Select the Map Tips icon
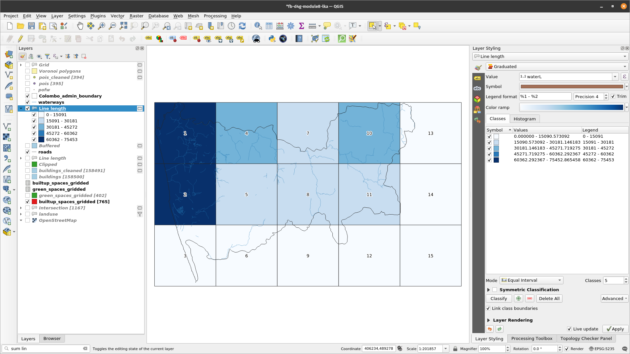The image size is (630, 354). (x=327, y=26)
